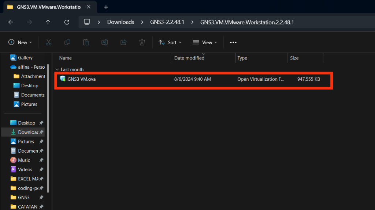Open Gallery in the navigation pane
This screenshot has width=375, height=210.
point(25,58)
